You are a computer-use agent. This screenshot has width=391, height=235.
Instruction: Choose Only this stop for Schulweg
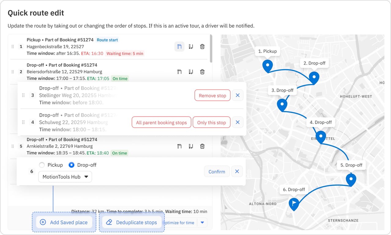tap(212, 122)
